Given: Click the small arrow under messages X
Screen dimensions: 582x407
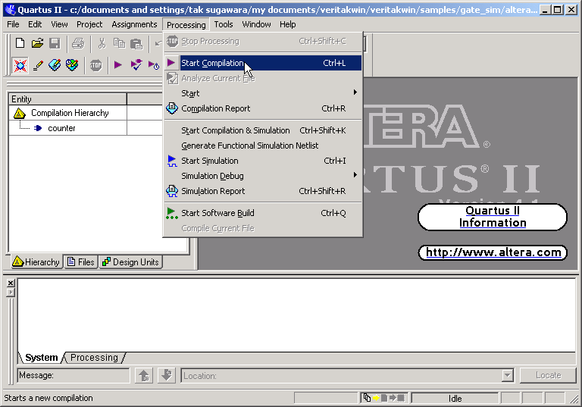Looking at the screenshot, I should pyautogui.click(x=11, y=293).
